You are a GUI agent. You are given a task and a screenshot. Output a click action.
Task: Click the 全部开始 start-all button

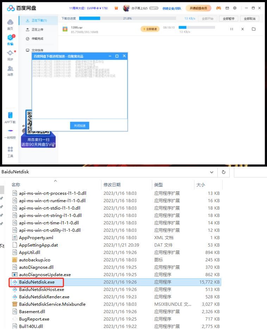[207, 19]
